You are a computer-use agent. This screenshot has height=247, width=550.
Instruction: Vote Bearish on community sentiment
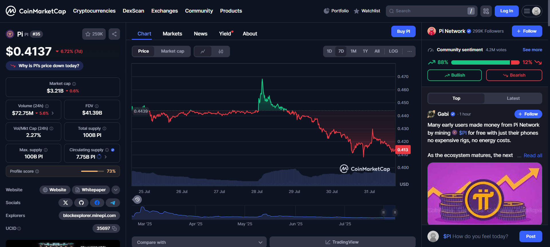coord(514,75)
